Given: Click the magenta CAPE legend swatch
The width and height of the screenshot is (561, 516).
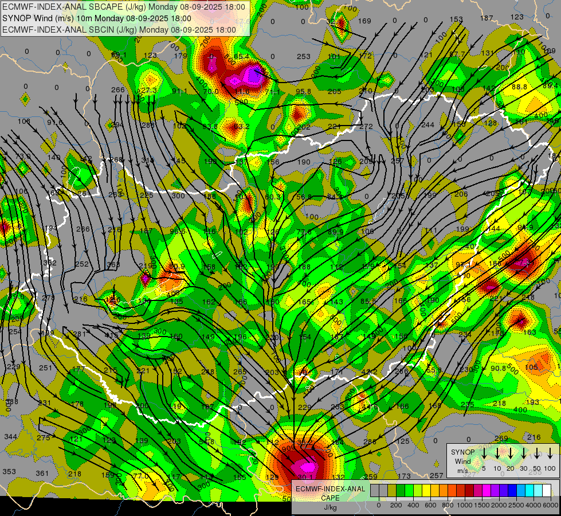Looking at the screenshot, I should click(487, 491).
